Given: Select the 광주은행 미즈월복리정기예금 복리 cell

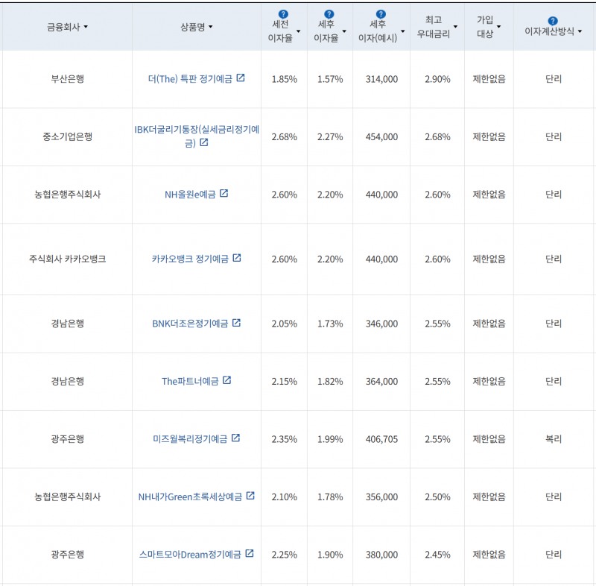Looking at the screenshot, I should click(553, 439).
